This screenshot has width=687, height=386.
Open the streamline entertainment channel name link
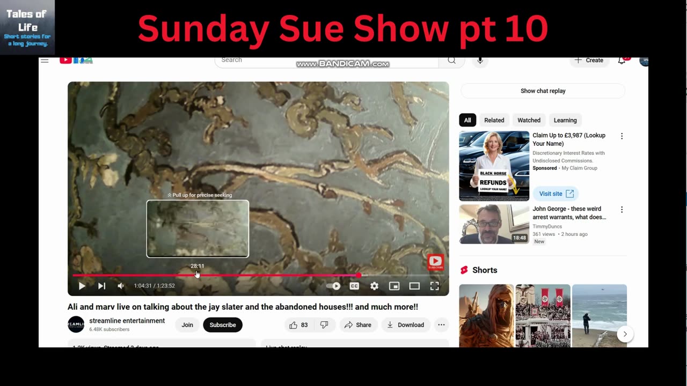[x=127, y=321]
